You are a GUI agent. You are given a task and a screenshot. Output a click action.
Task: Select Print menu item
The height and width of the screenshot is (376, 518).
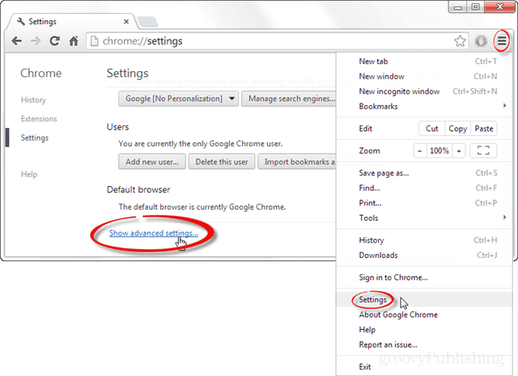pyautogui.click(x=424, y=203)
